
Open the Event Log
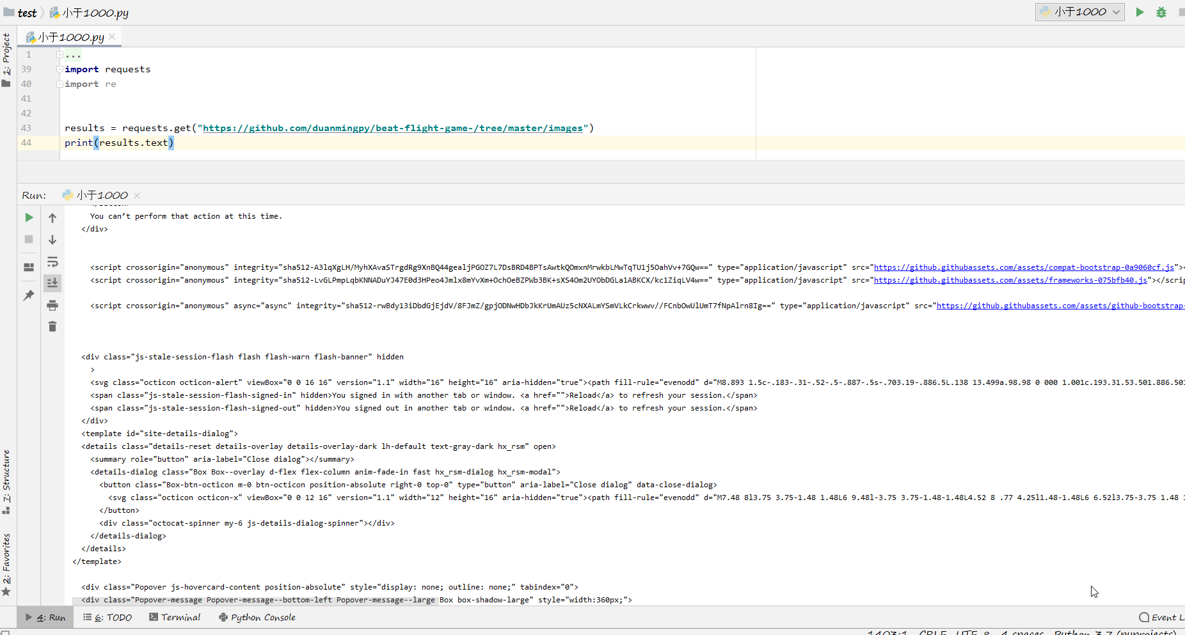pyautogui.click(x=1161, y=617)
